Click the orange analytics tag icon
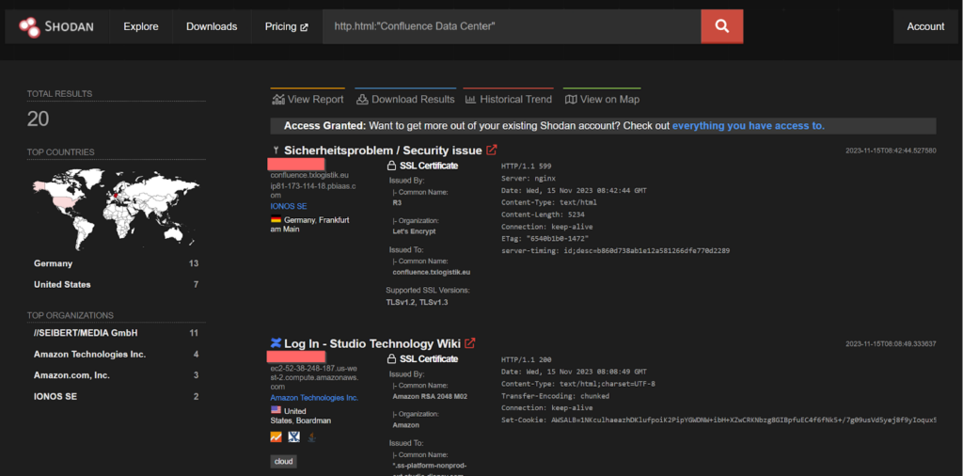Viewport: 963px width, 476px height. click(276, 437)
